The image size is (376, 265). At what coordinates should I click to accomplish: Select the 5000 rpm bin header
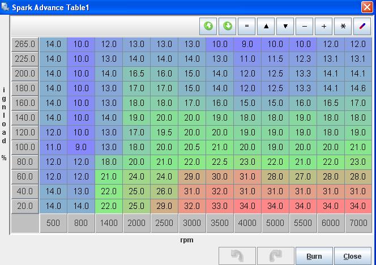(275, 223)
